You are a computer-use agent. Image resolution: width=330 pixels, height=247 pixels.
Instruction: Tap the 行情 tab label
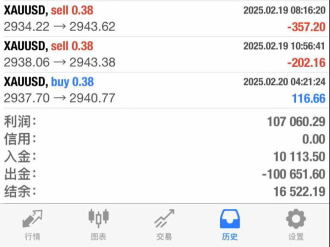tap(33, 237)
